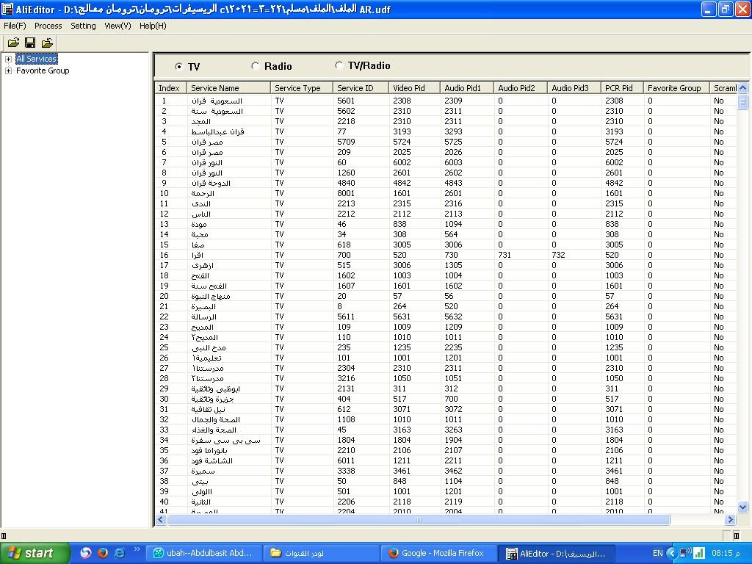Click the vertical scrollbar down arrow
The height and width of the screenshot is (564, 752).
click(742, 507)
